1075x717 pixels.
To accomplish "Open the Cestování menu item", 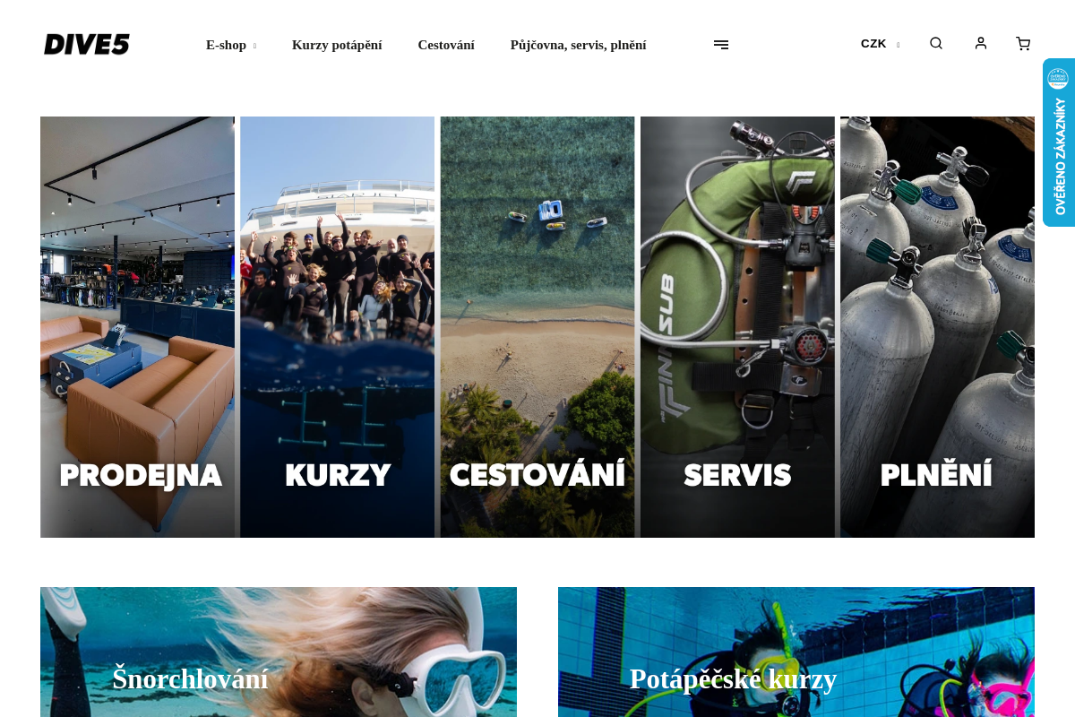I will (446, 45).
